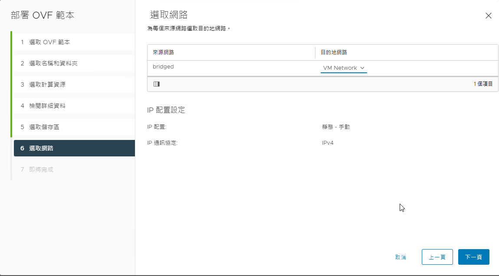Click the 下一頁 next button

(x=473, y=257)
